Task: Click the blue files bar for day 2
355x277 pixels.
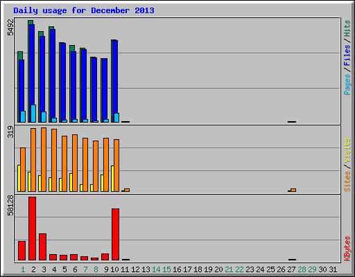Action: click(x=32, y=64)
